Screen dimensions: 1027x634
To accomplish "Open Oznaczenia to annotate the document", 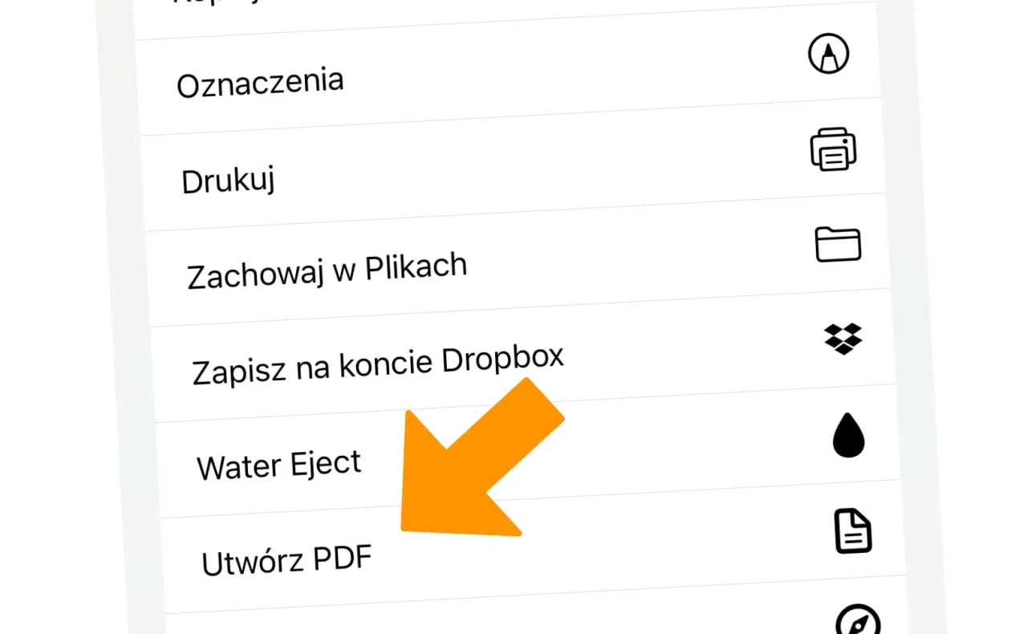I will 260,79.
